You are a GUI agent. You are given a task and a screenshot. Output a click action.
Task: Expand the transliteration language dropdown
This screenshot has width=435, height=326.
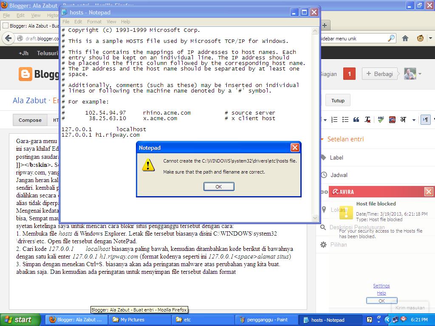coord(414,120)
